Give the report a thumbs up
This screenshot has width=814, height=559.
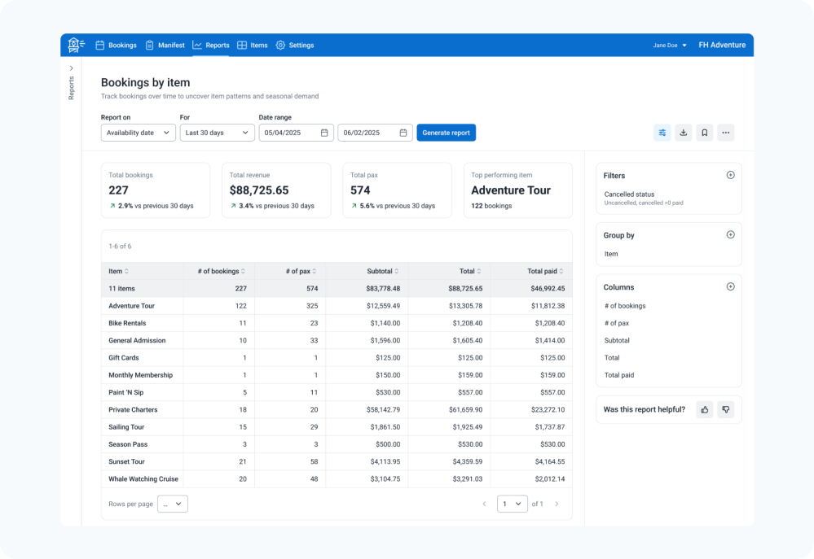705,409
